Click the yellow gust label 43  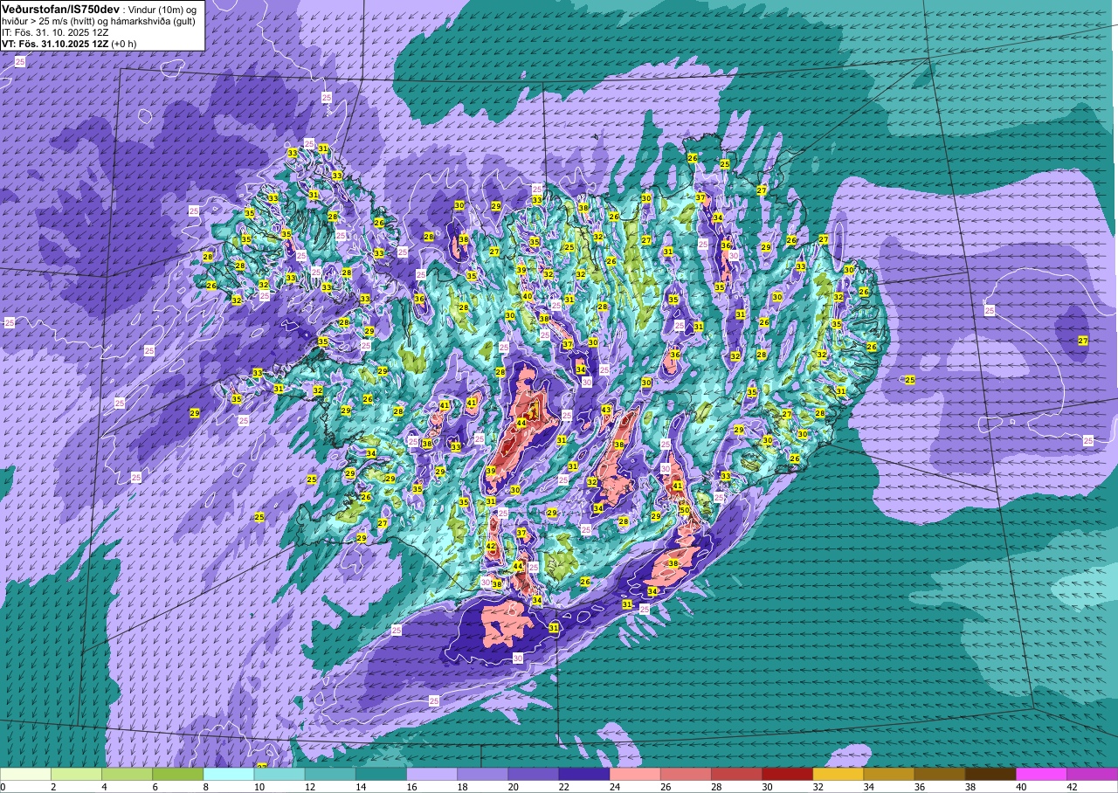tap(606, 410)
